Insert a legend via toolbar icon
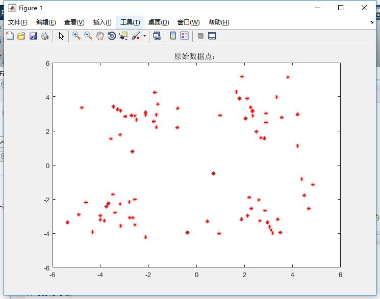Screen dimensions: 380x299 (185, 36)
